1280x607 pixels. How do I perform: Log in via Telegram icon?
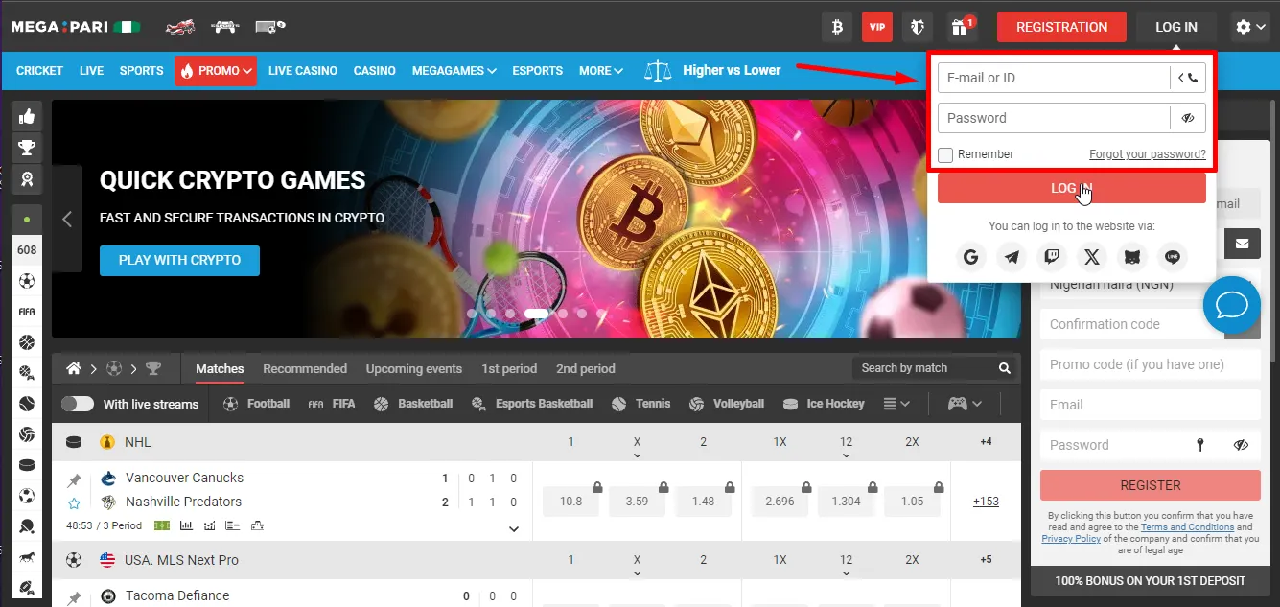1012,256
